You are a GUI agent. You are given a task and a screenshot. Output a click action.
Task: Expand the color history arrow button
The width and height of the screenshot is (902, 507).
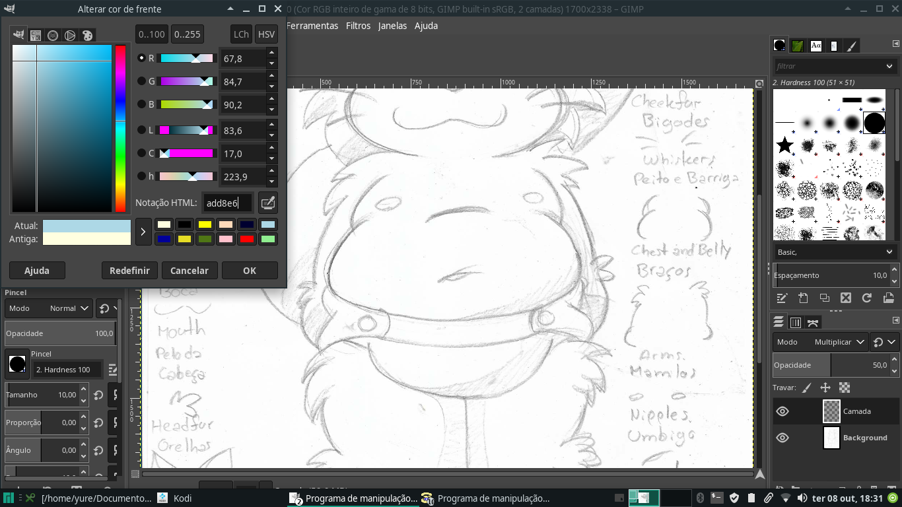tap(143, 232)
